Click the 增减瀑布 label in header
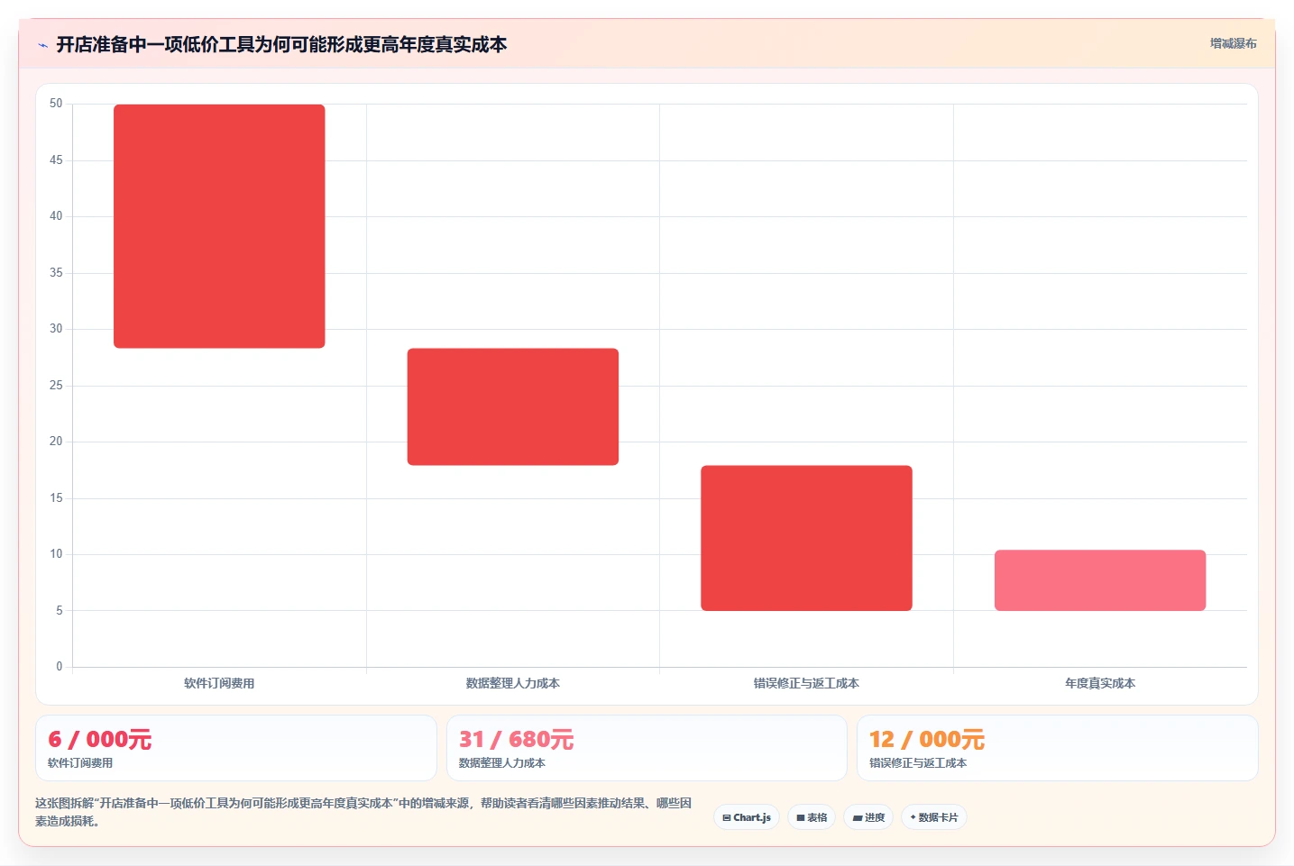1294x866 pixels. pyautogui.click(x=1233, y=43)
